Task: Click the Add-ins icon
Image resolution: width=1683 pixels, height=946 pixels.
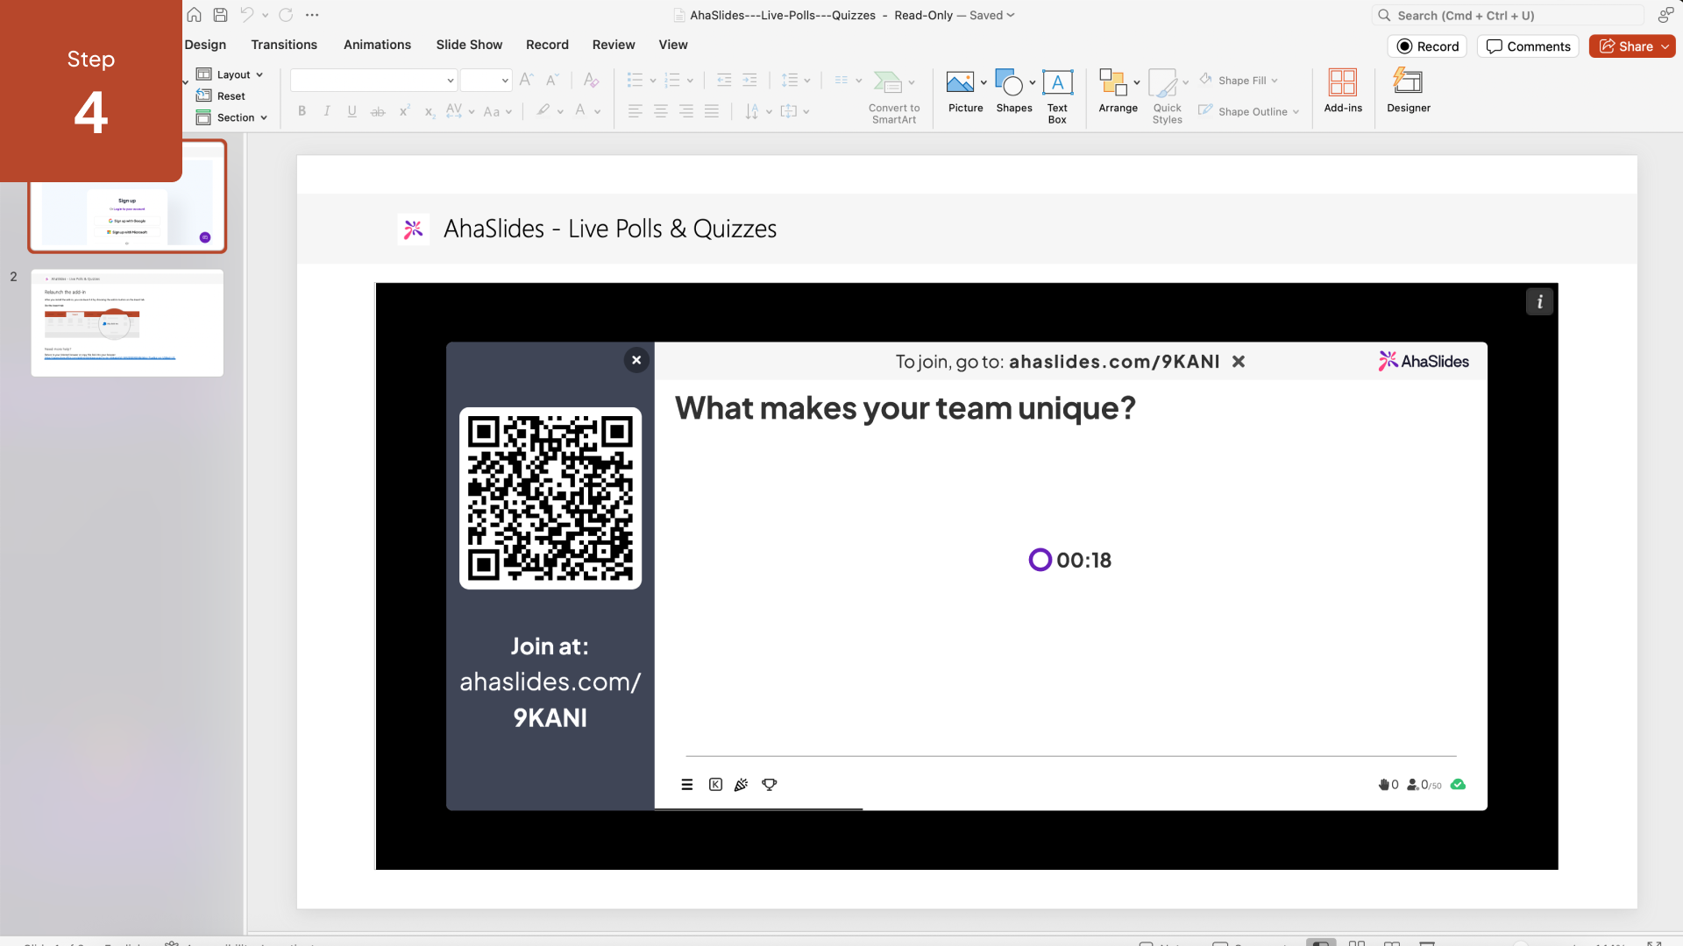Action: point(1342,90)
